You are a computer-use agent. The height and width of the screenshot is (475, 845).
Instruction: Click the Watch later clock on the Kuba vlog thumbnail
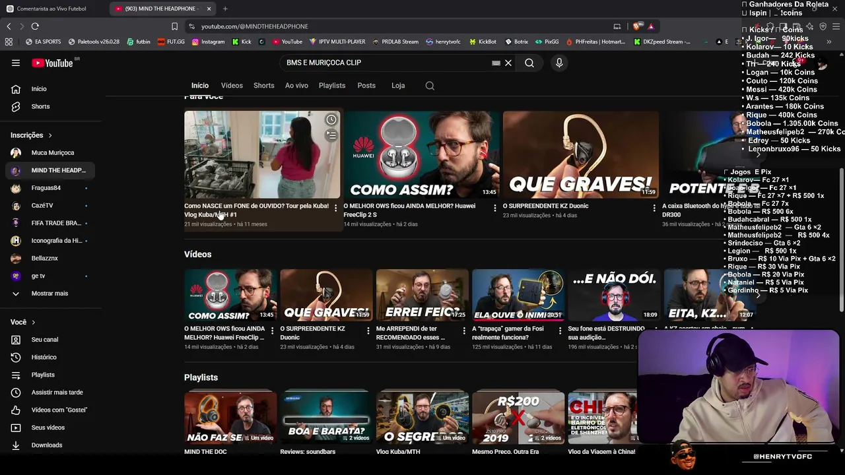click(331, 120)
